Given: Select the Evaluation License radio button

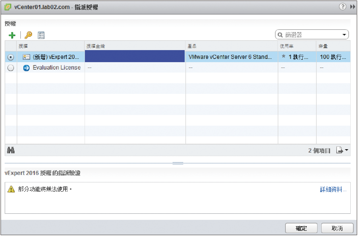Looking at the screenshot, I should pos(11,68).
